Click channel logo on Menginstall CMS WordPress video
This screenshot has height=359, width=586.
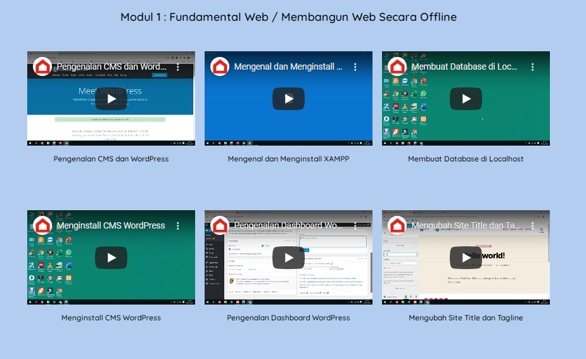tap(42, 226)
